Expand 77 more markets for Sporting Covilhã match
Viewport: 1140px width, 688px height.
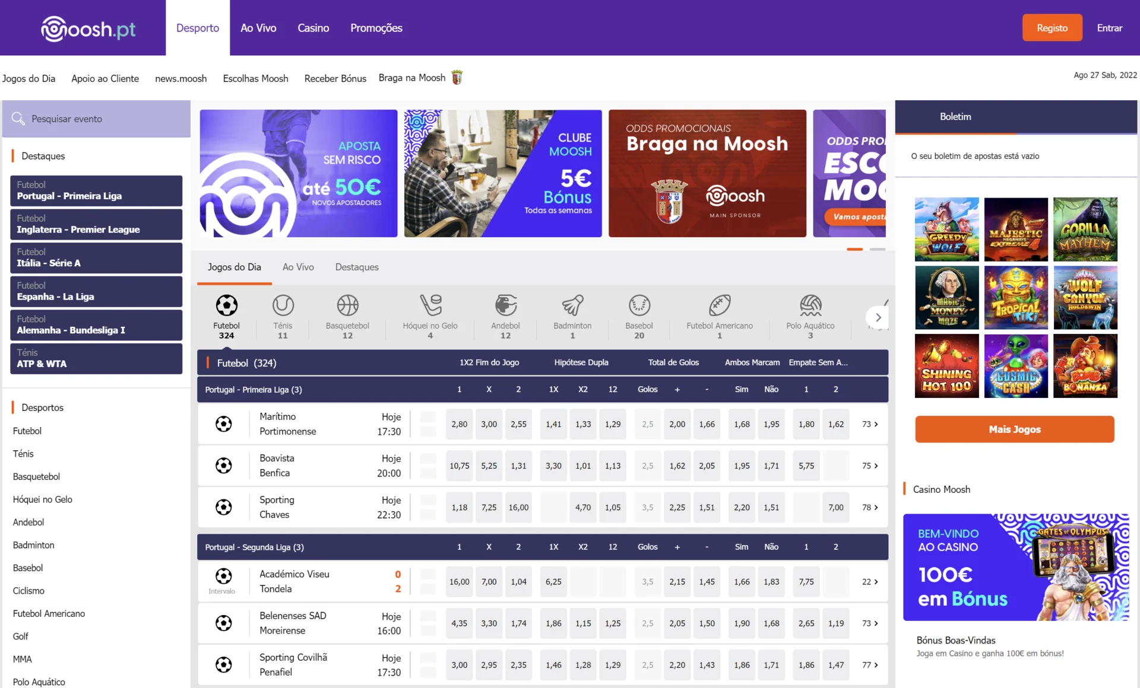870,665
